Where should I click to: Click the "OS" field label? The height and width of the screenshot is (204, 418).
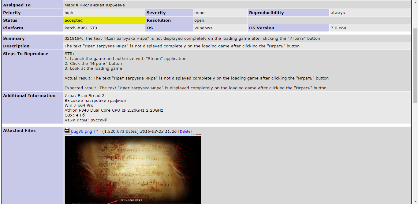tap(150, 28)
